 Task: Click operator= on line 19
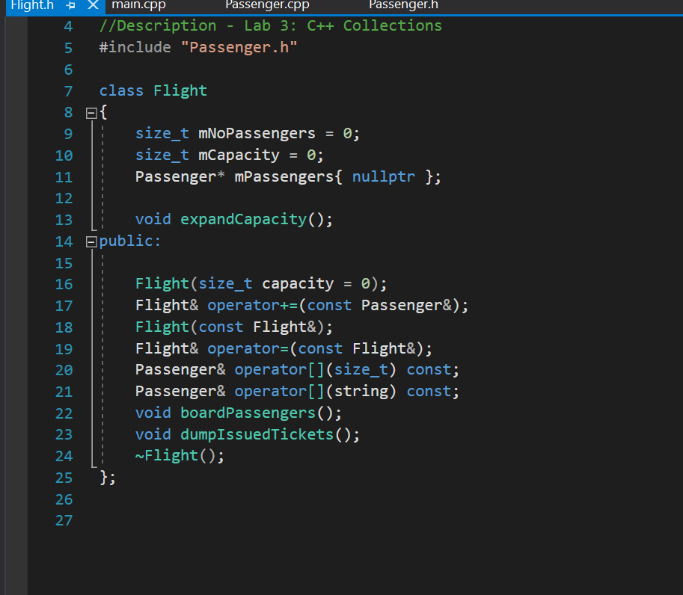(248, 348)
